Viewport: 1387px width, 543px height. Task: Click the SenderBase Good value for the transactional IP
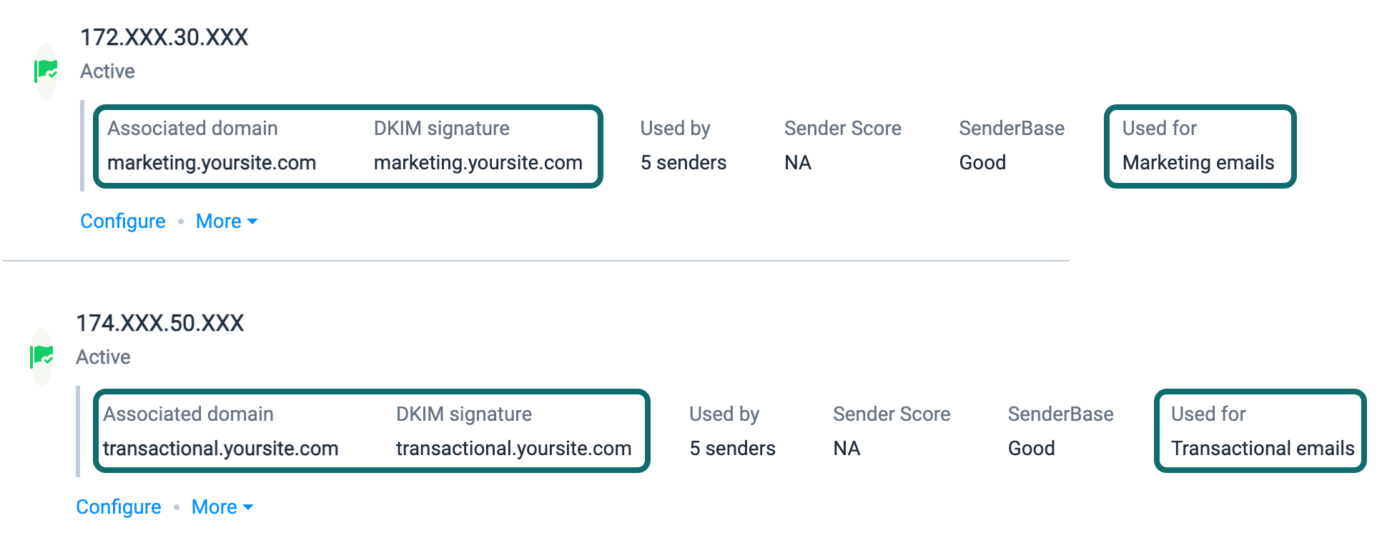pos(1032,449)
